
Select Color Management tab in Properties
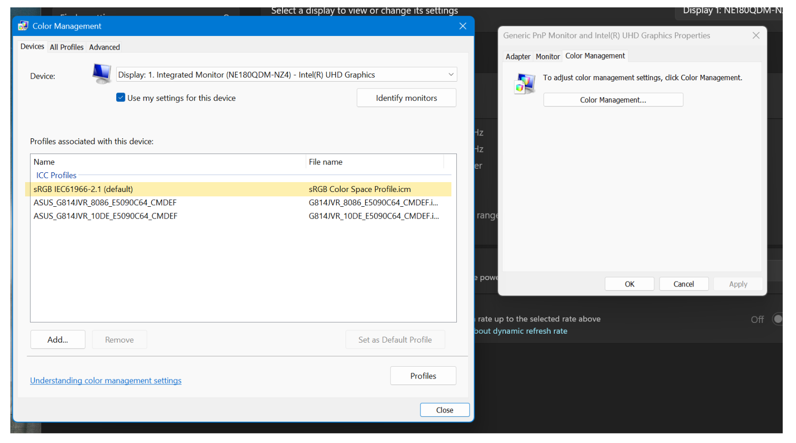[595, 56]
